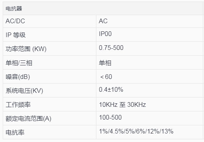The width and height of the screenshot is (204, 142).
Task: Click the 电抗器 table header
Action: (103, 9)
